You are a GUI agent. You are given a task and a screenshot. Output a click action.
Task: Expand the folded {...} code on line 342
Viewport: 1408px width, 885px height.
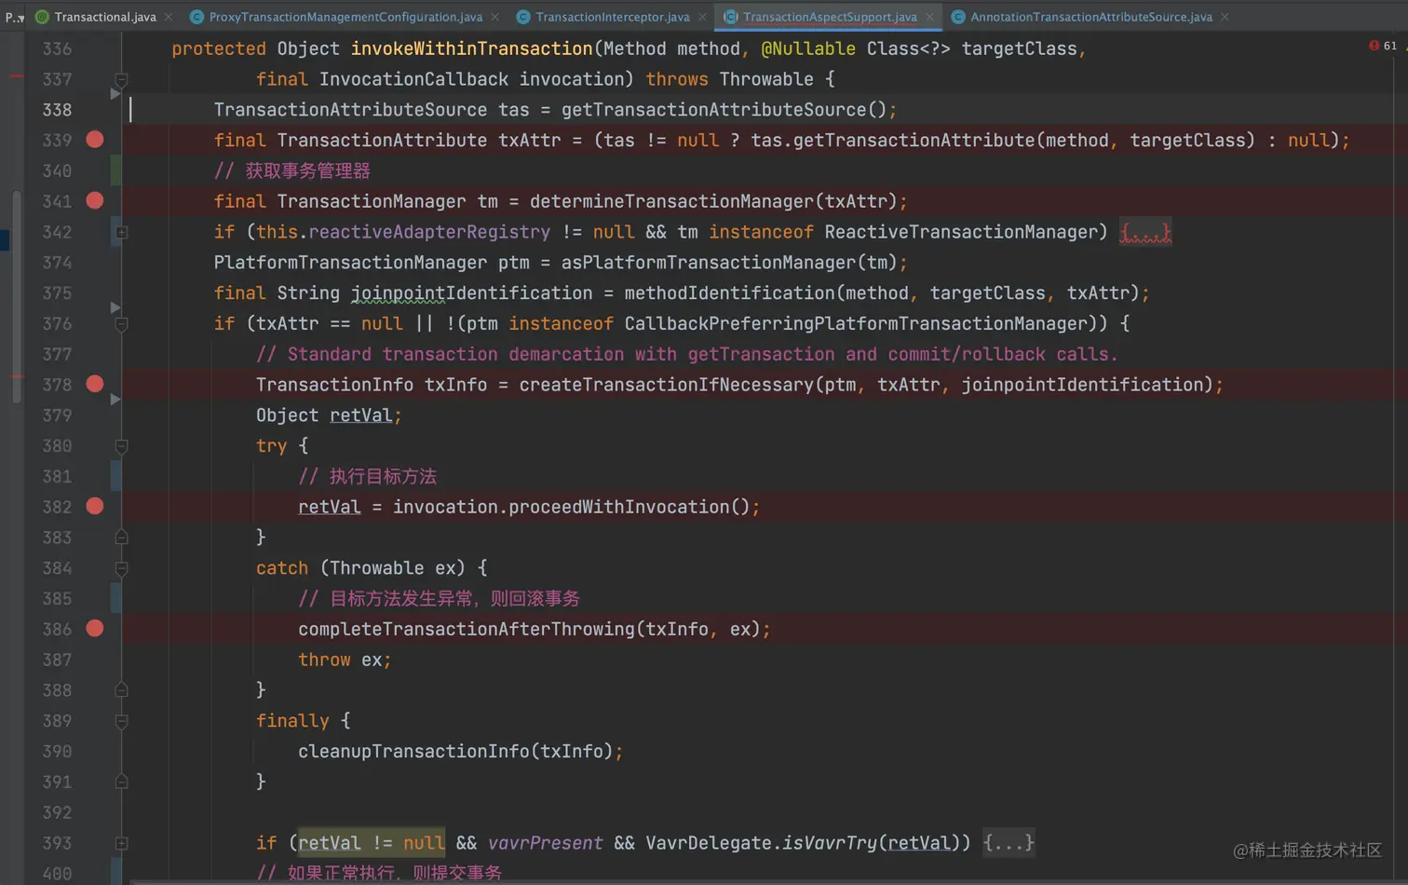[x=1145, y=232]
